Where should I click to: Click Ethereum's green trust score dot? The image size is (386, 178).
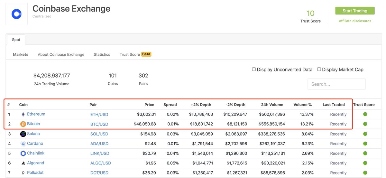(365, 114)
